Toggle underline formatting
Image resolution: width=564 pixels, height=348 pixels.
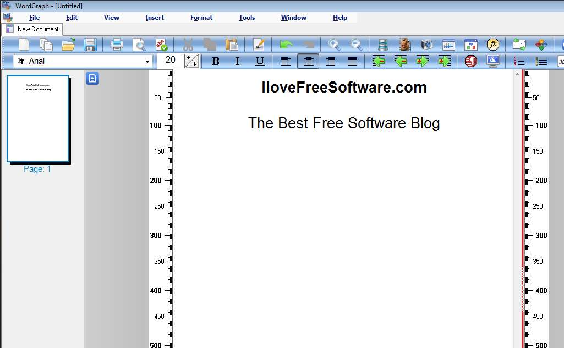260,61
